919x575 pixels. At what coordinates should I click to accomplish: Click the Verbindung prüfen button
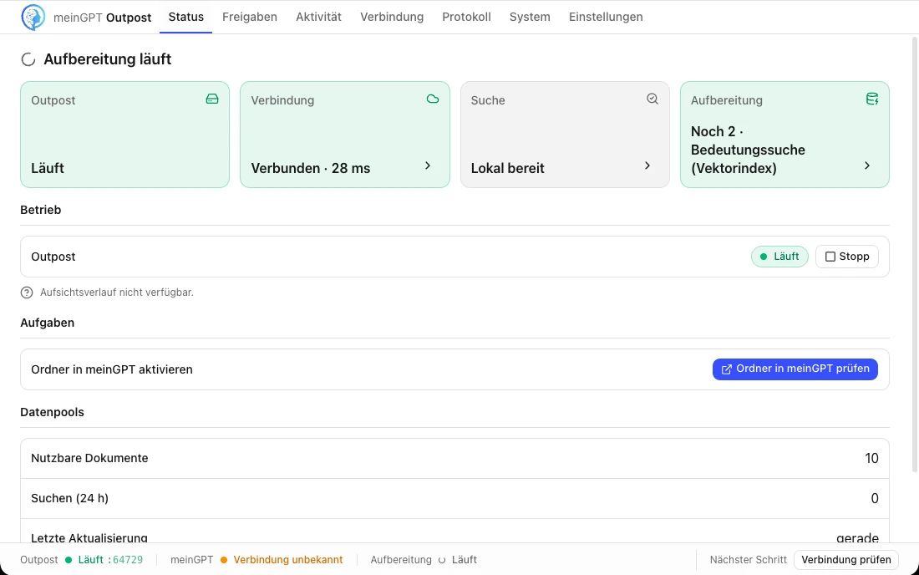846,560
